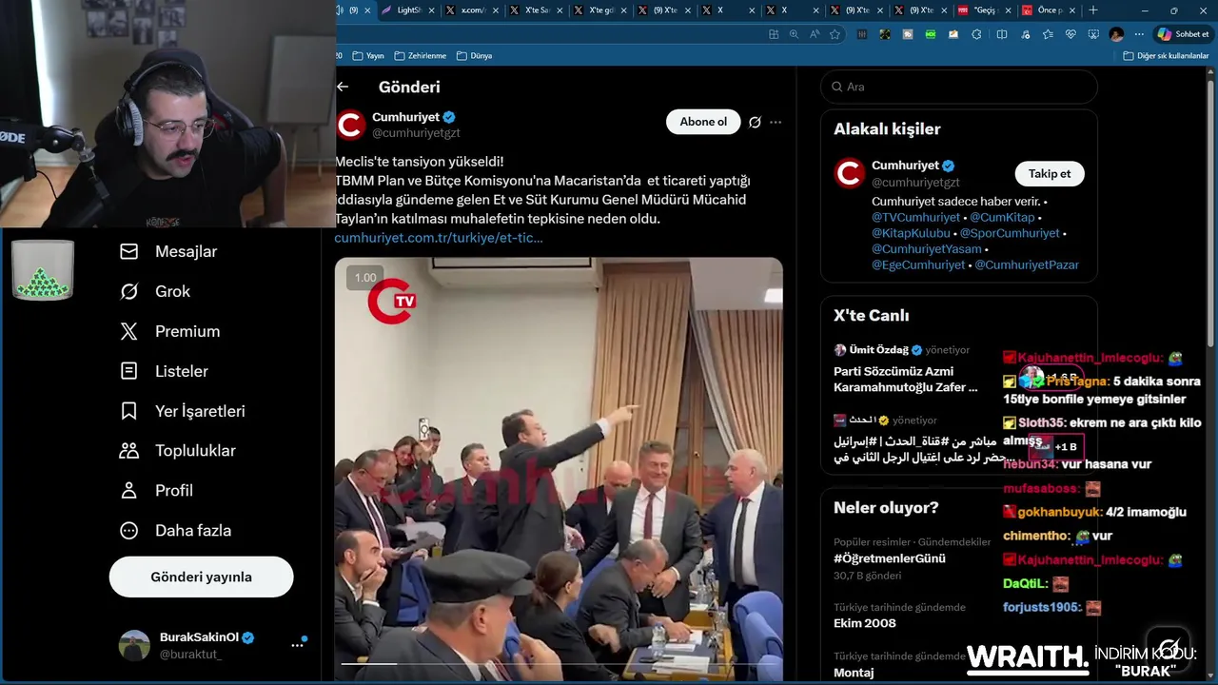Image resolution: width=1218 pixels, height=685 pixels.
Task: Click the read aloud icon in address bar
Action: tap(815, 34)
